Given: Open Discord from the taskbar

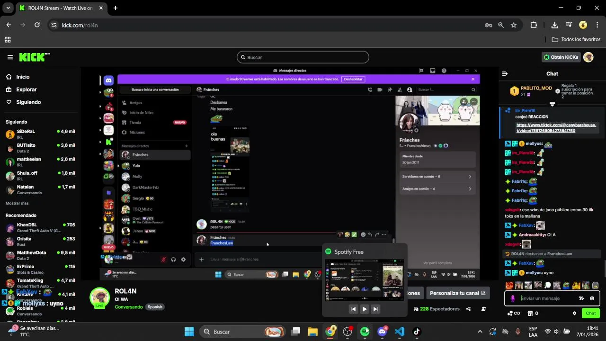Looking at the screenshot, I should pos(382,332).
